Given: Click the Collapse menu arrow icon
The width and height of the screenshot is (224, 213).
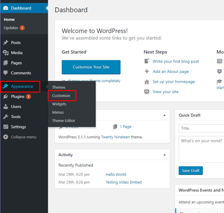Looking at the screenshot, I should (6, 137).
